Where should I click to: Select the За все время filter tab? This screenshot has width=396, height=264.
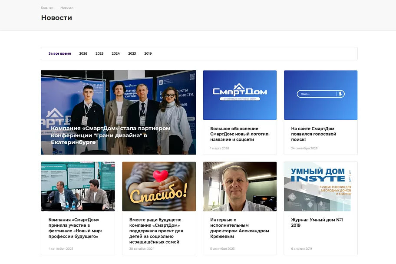tap(59, 53)
